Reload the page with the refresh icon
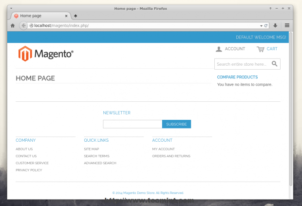The height and width of the screenshot is (206, 302). (266, 26)
